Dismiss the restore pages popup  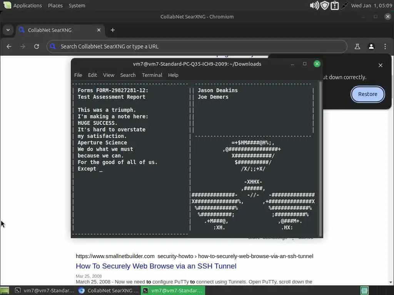coord(381,65)
